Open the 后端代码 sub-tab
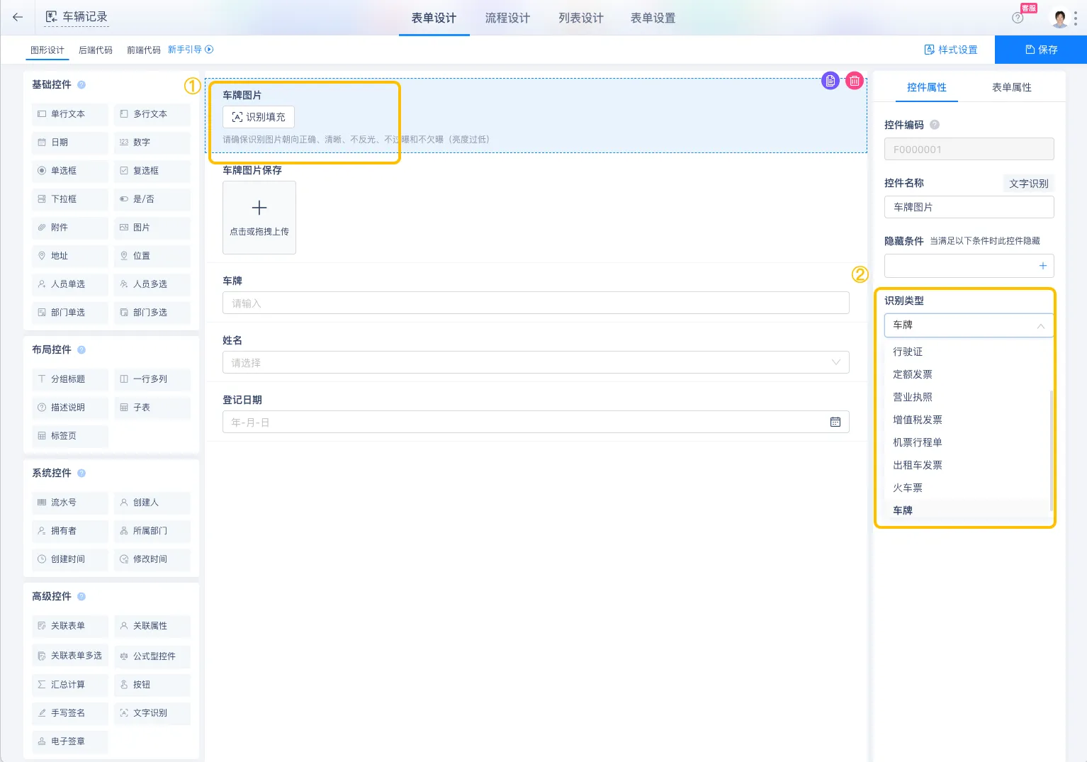The width and height of the screenshot is (1087, 762). pyautogui.click(x=96, y=50)
